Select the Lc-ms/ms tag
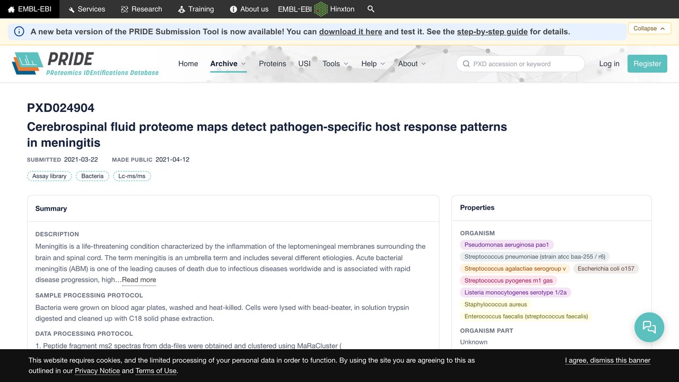 pos(132,176)
